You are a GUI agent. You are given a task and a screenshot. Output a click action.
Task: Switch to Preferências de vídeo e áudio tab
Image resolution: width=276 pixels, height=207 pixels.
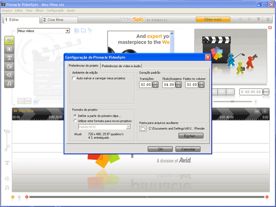coord(121,66)
